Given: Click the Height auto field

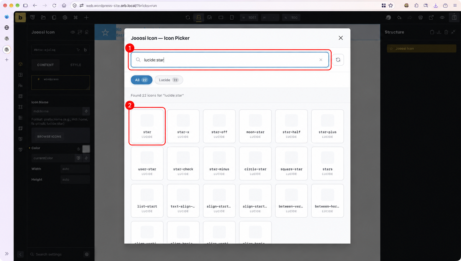Looking at the screenshot, I should [x=75, y=180].
